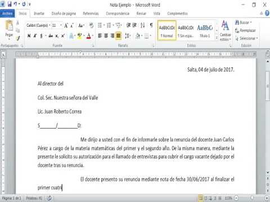Select the Format Painter brush

pos(18,38)
